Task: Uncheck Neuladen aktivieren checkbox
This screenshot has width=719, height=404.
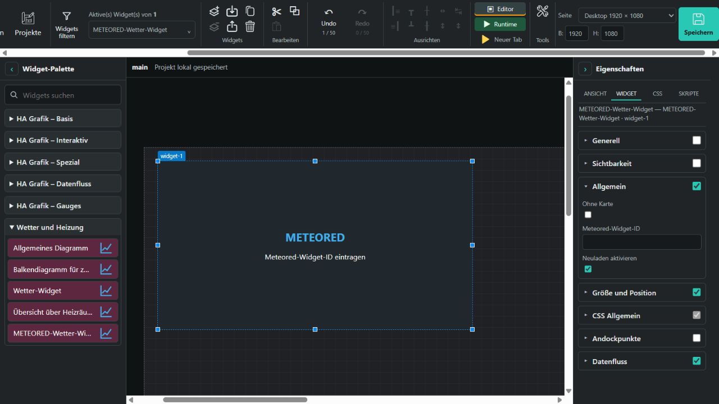Action: pos(588,269)
